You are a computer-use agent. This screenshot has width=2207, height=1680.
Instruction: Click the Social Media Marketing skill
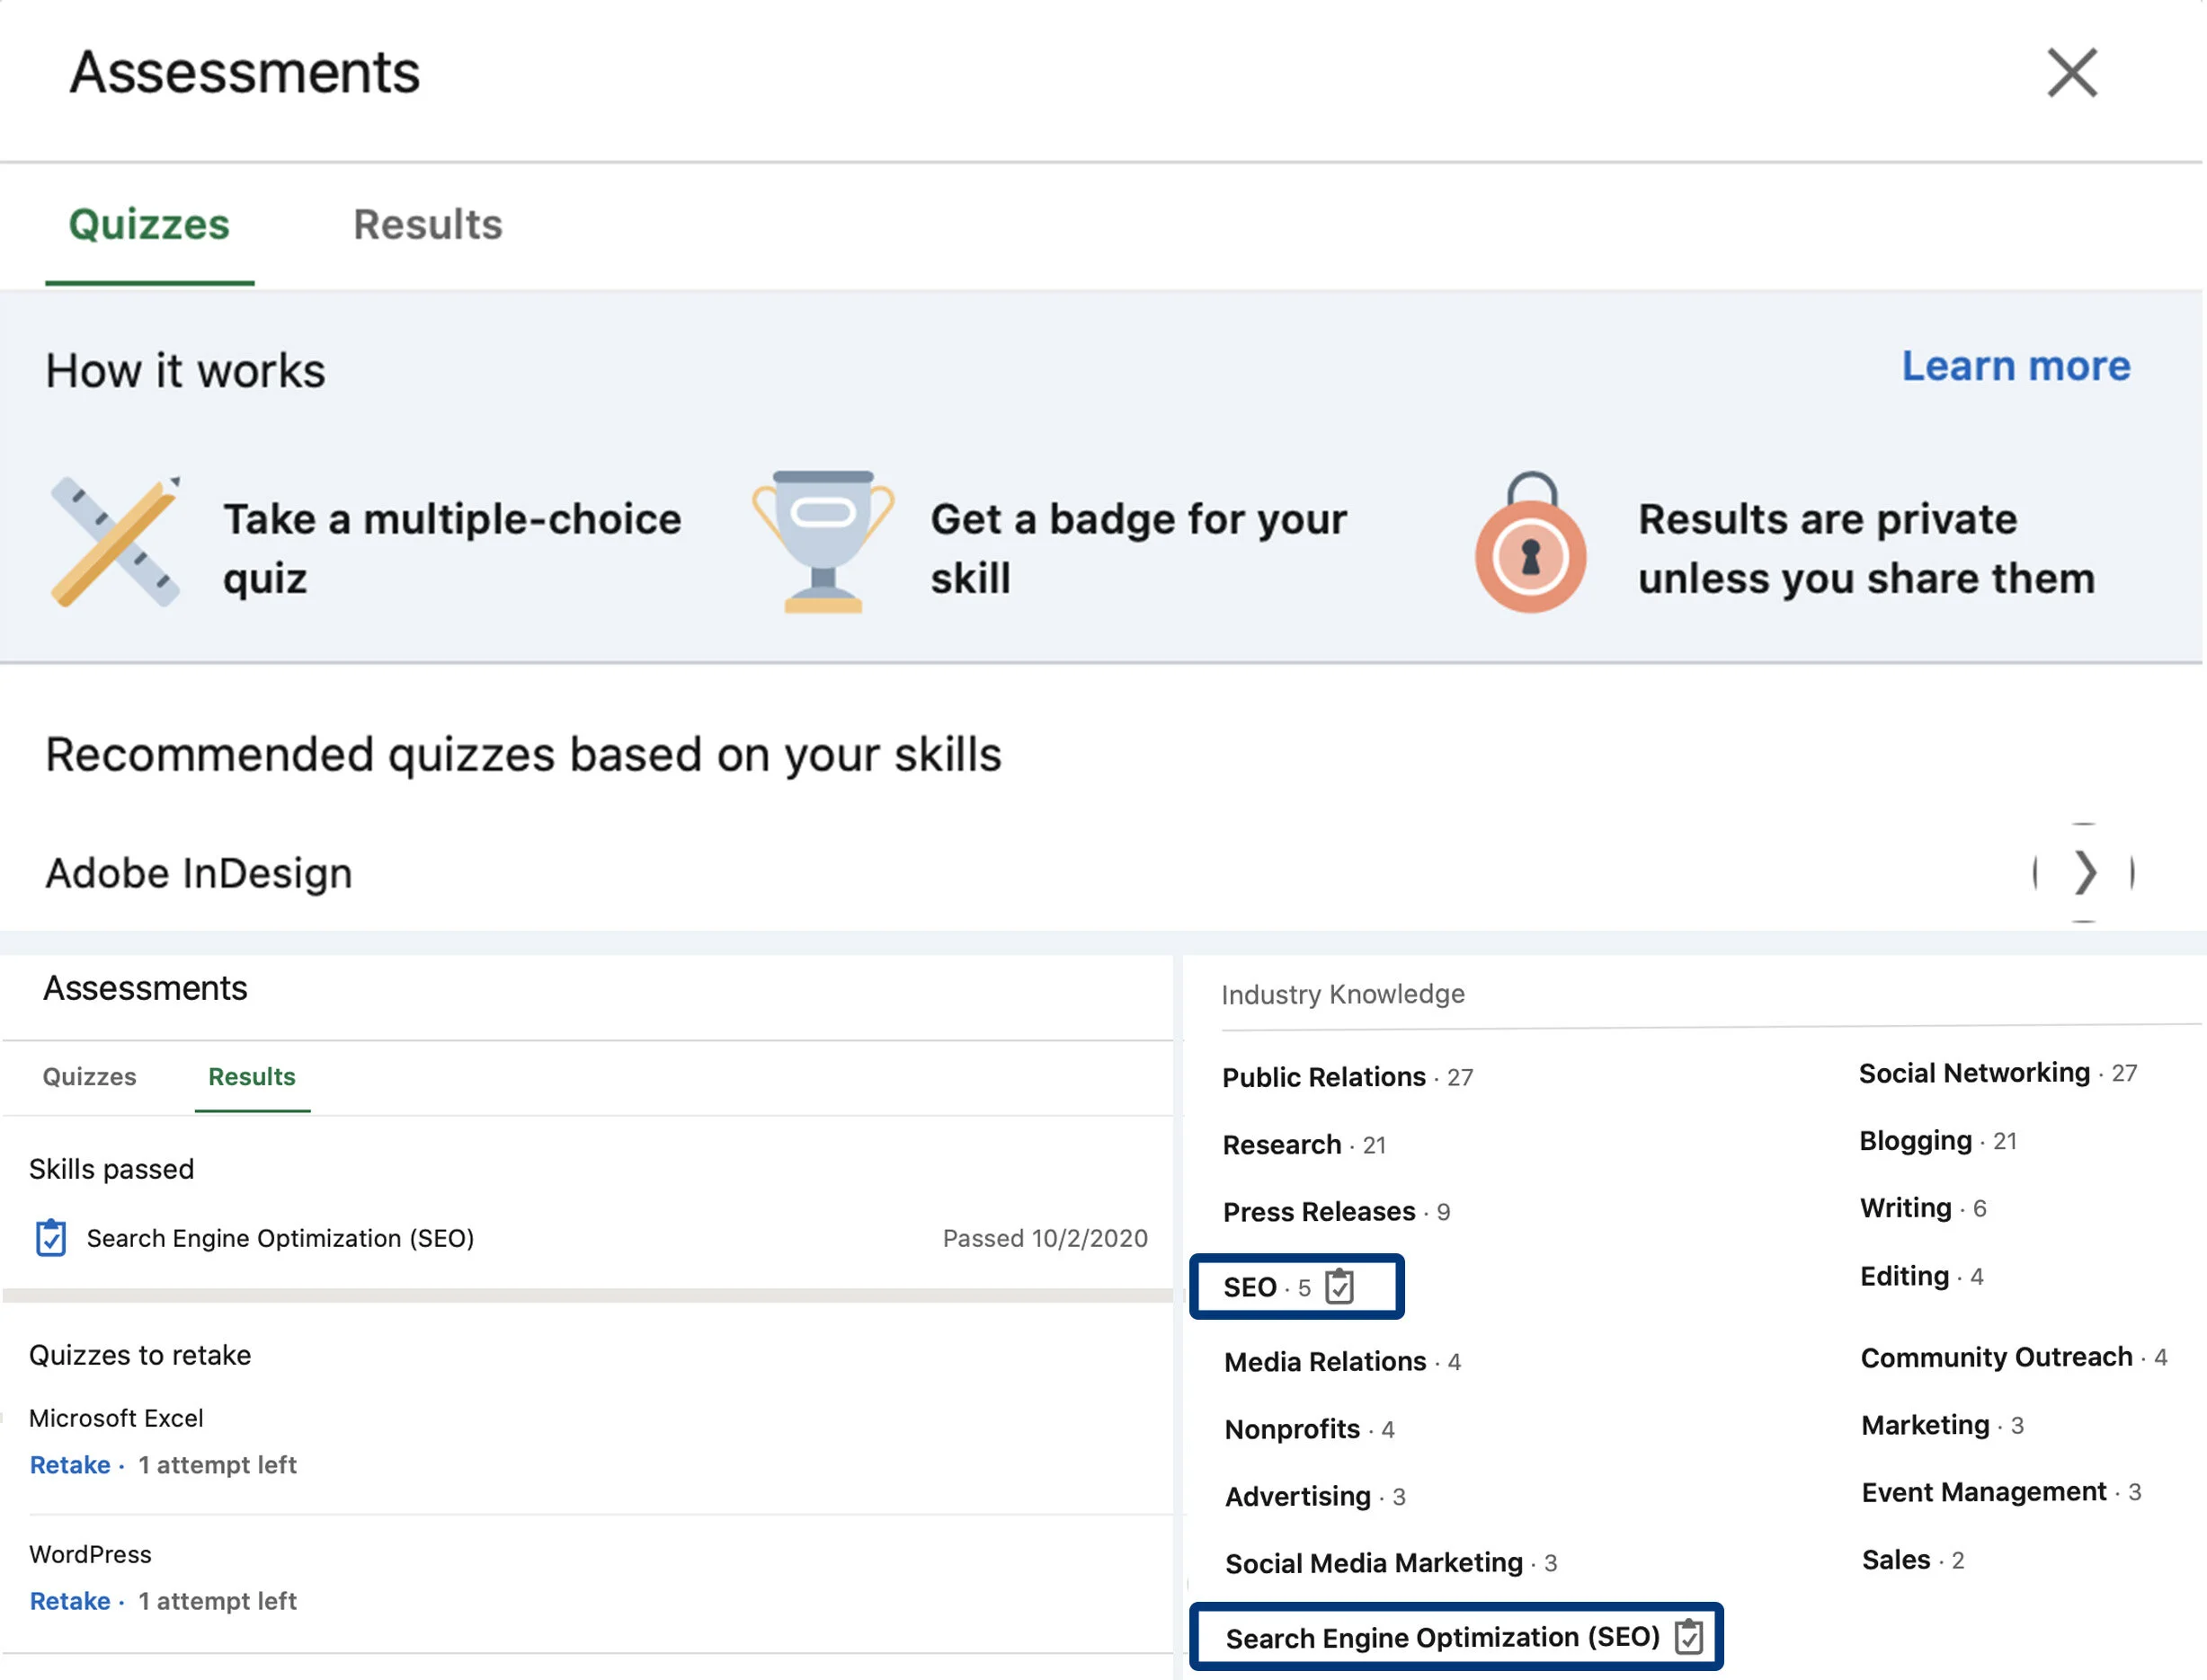point(1373,1563)
